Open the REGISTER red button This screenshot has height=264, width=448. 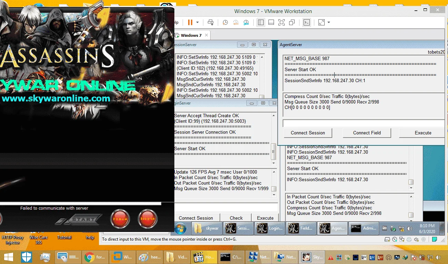147,219
